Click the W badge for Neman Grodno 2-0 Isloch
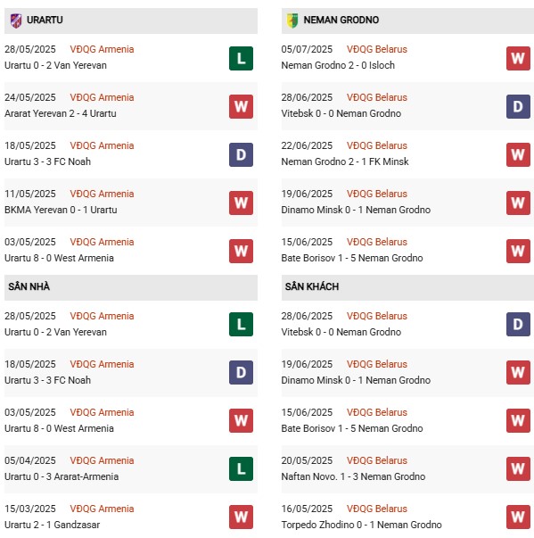Viewport: 534px width, 538px height. click(x=518, y=58)
